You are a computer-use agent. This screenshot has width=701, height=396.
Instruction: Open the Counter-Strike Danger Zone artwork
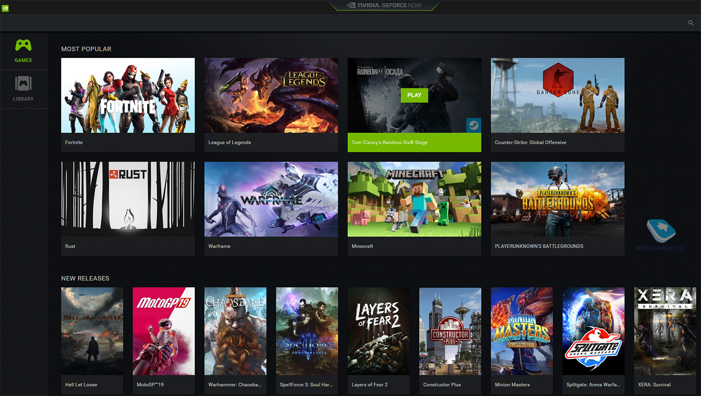point(557,95)
